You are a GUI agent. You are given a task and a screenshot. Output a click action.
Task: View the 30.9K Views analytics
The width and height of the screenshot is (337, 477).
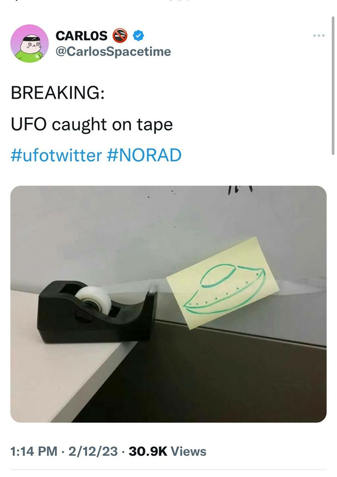[167, 451]
